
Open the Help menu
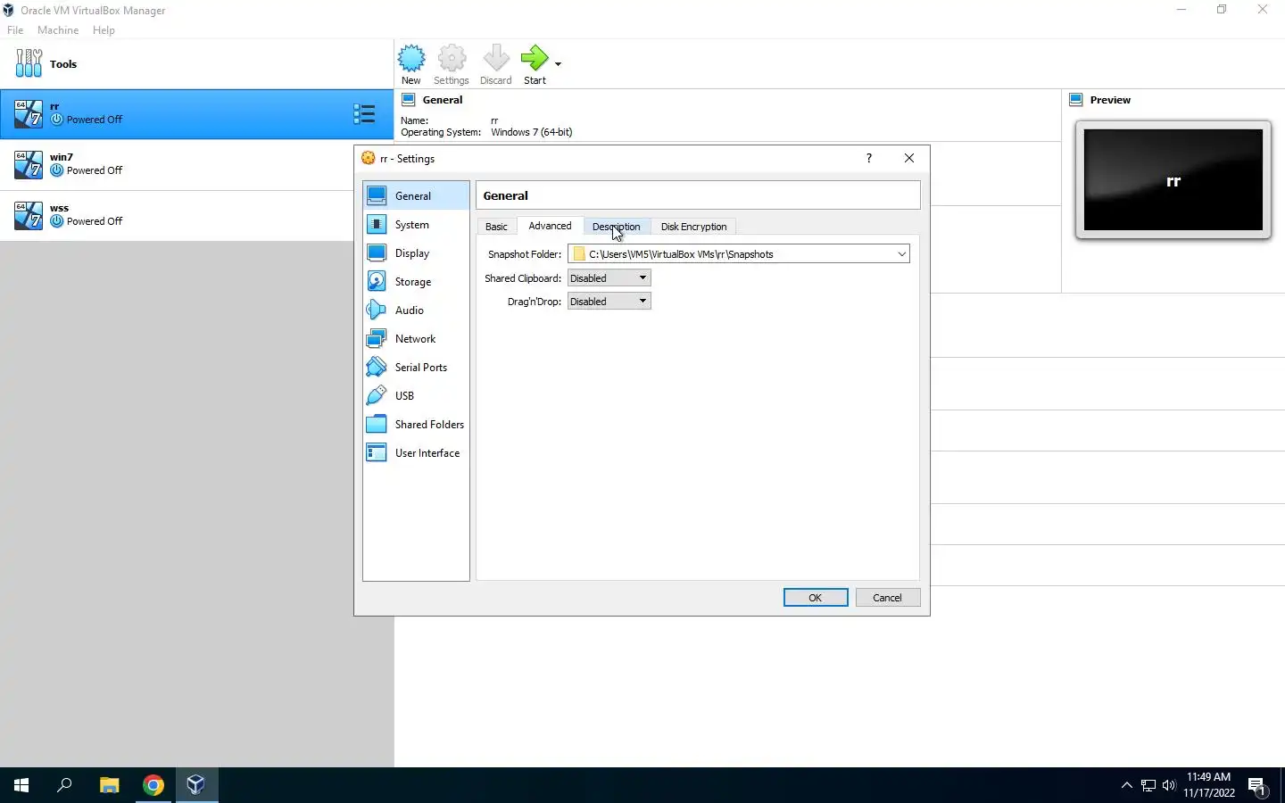click(x=104, y=30)
